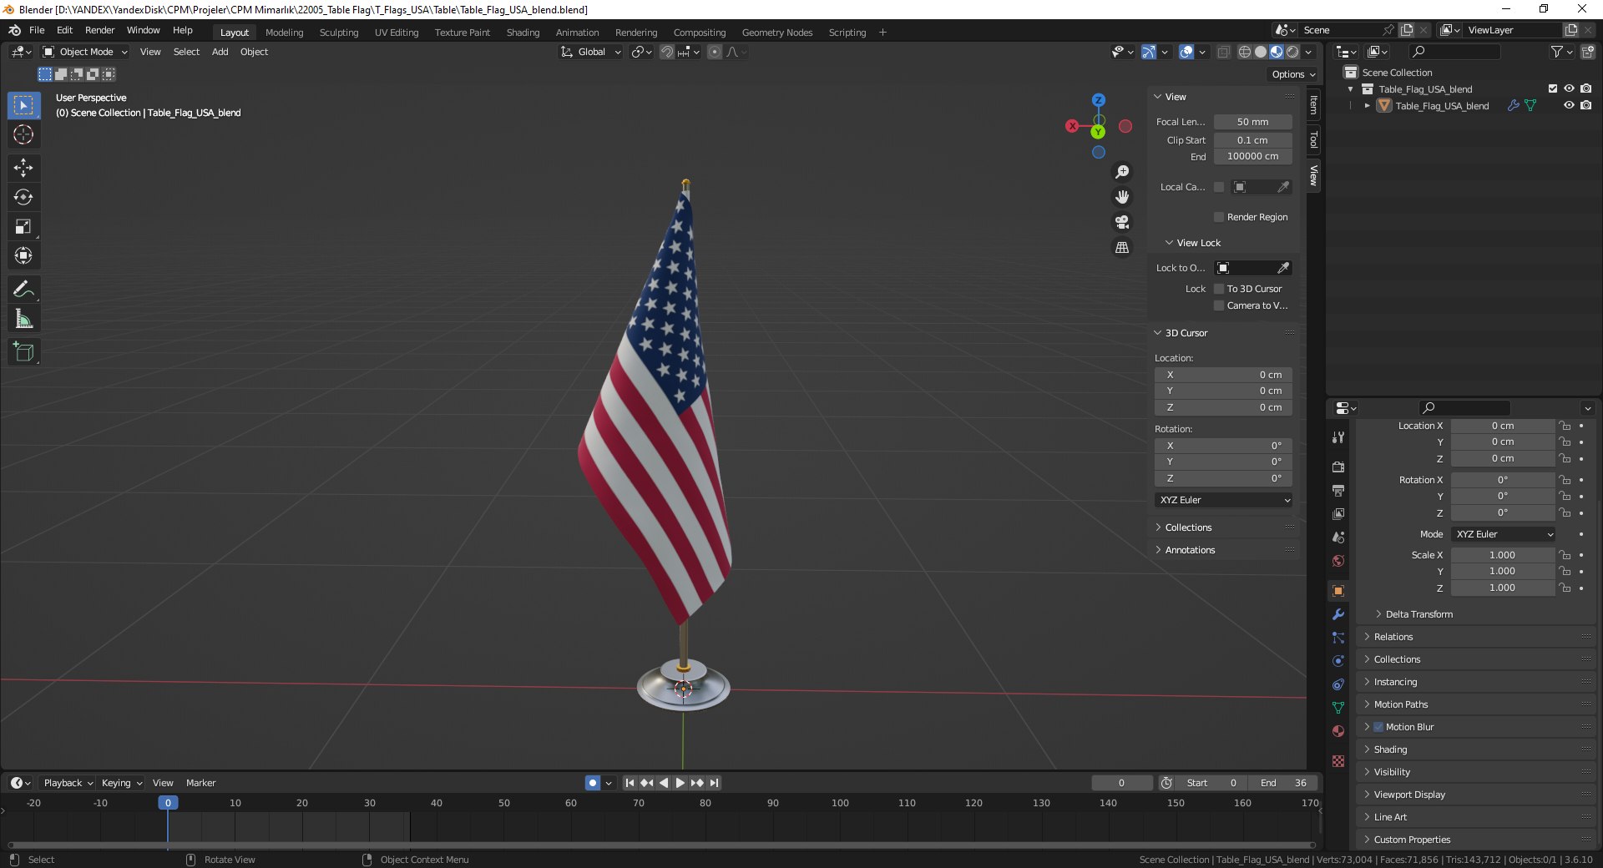Open object rotation Mode XYZ Euler dropdown
The image size is (1603, 868).
1504,534
